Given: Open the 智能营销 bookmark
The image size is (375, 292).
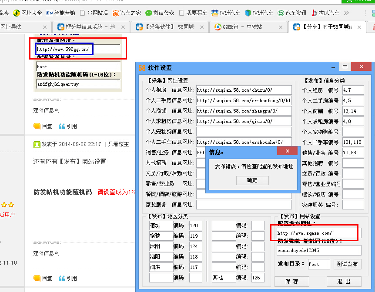Looking at the screenshot, I should [x=60, y=13].
